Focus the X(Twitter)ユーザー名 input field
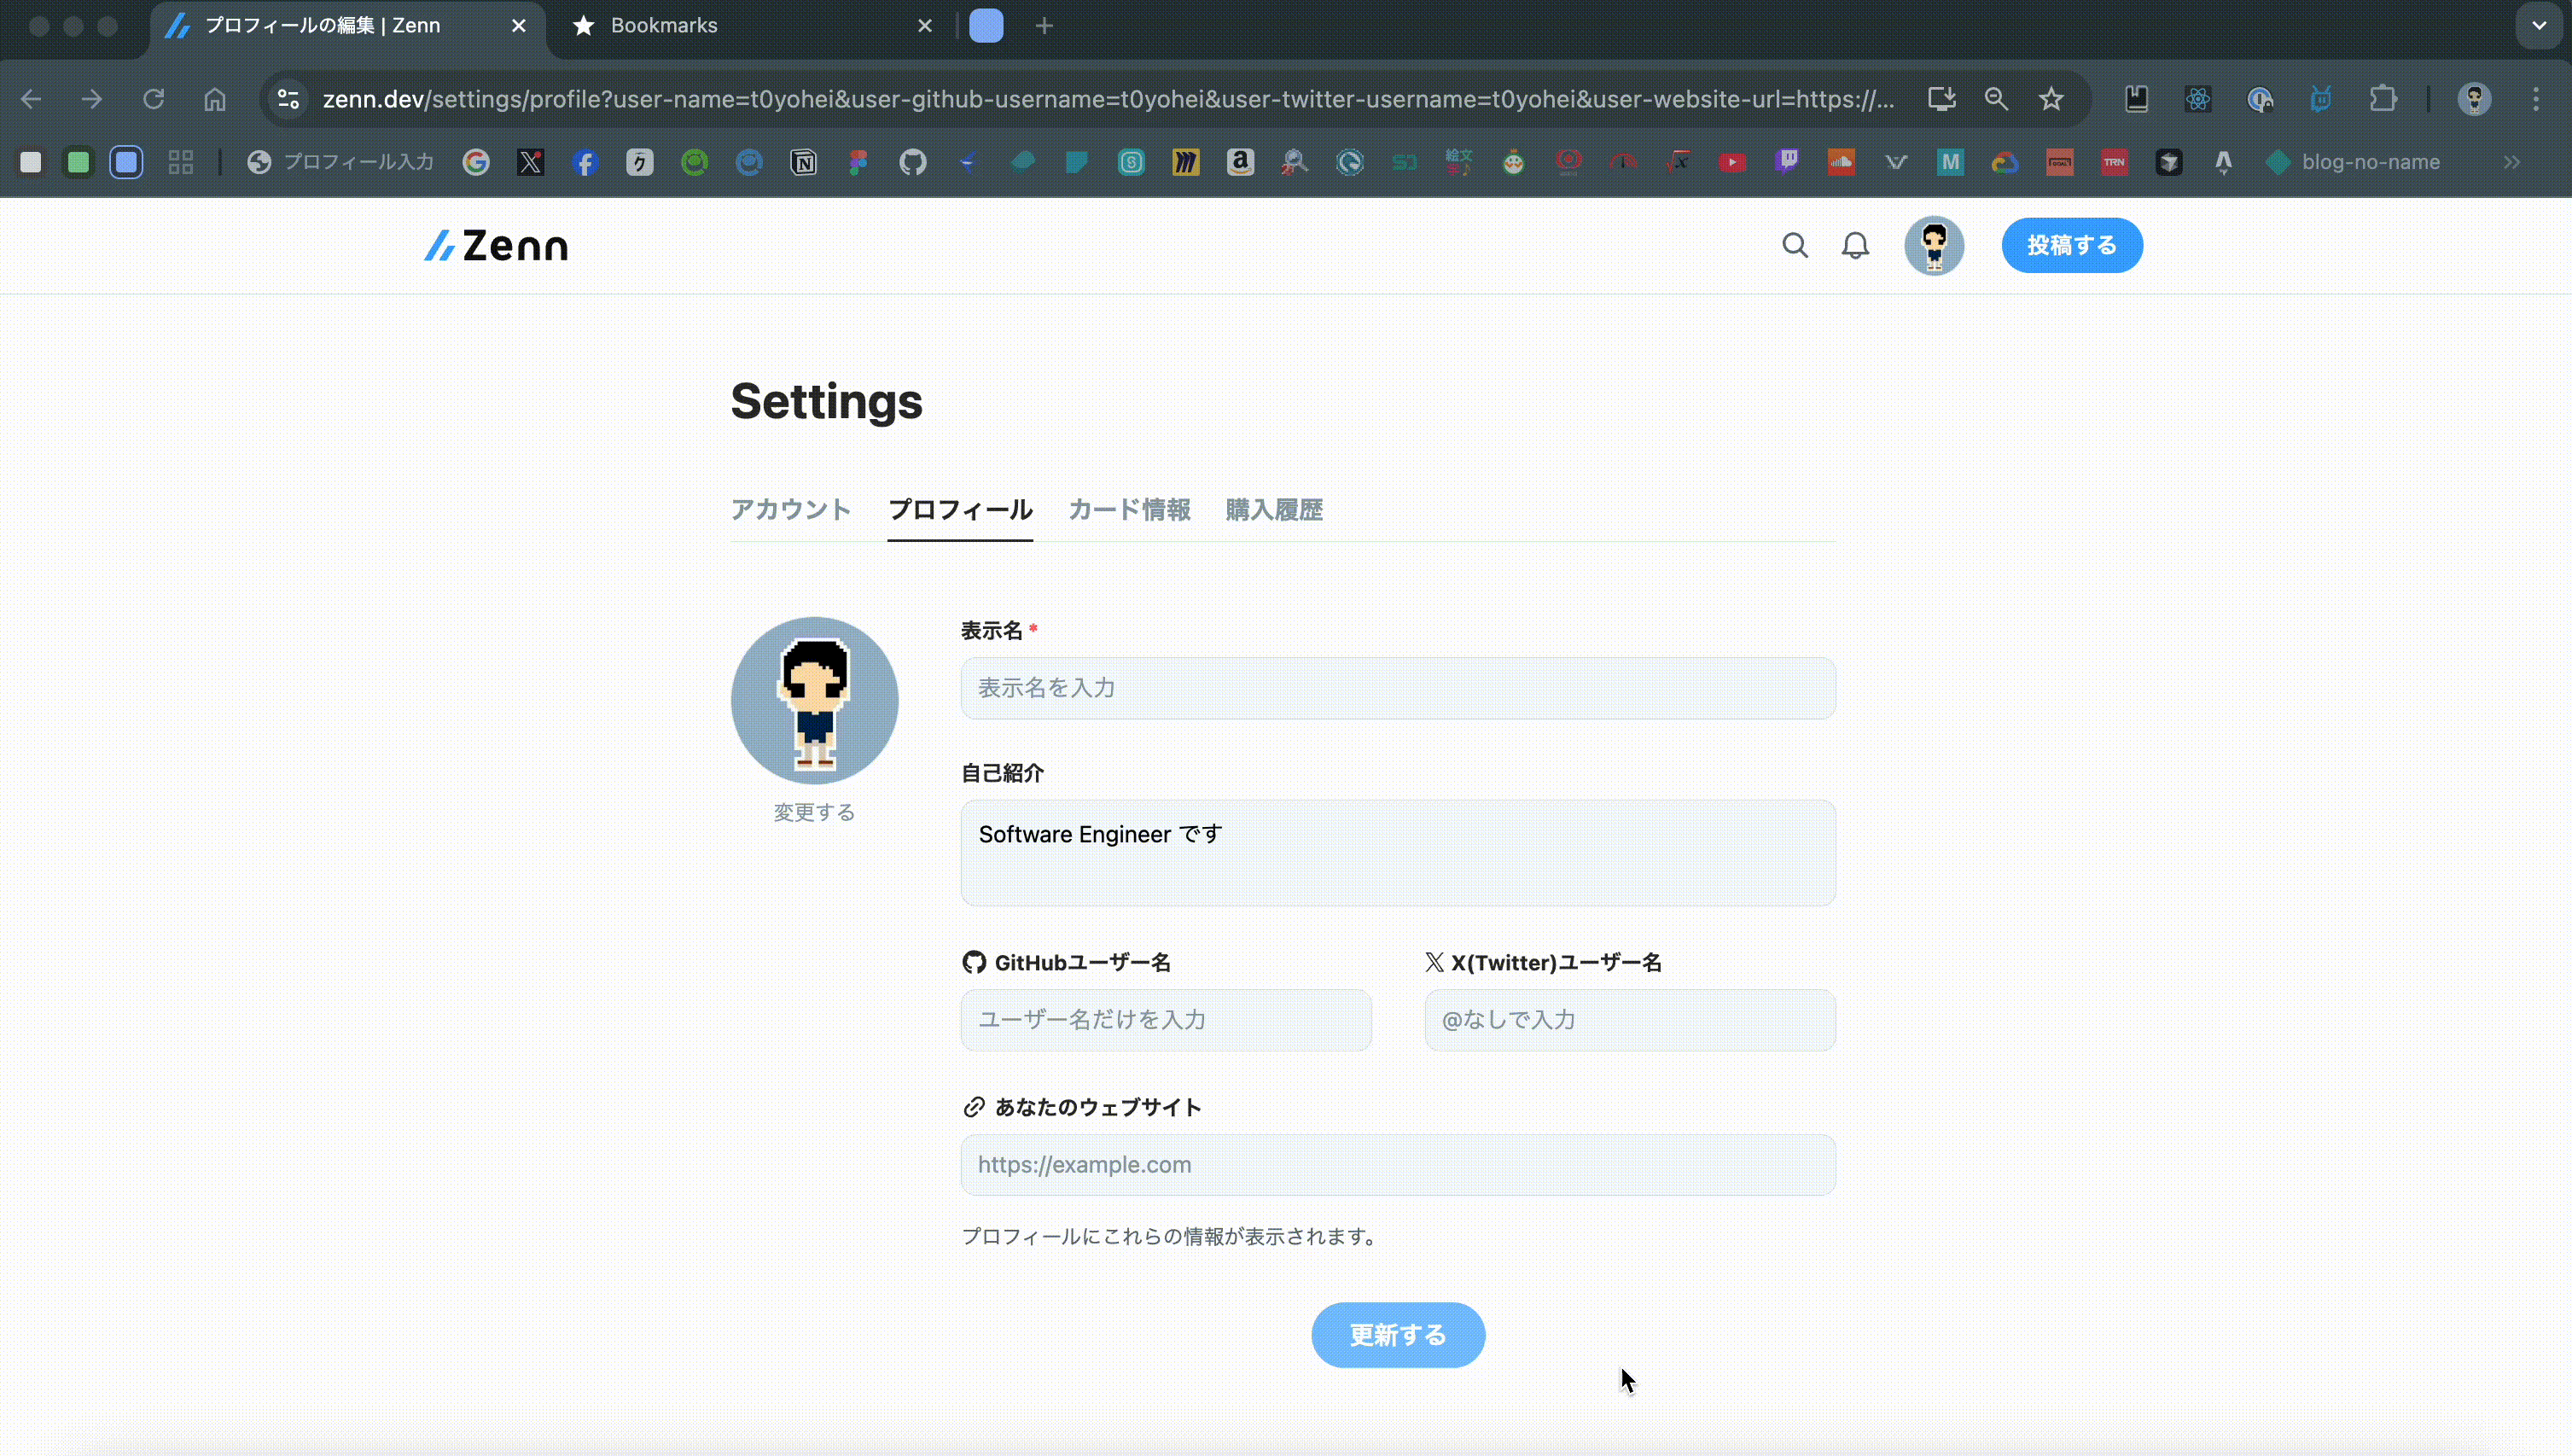 coord(1629,1020)
